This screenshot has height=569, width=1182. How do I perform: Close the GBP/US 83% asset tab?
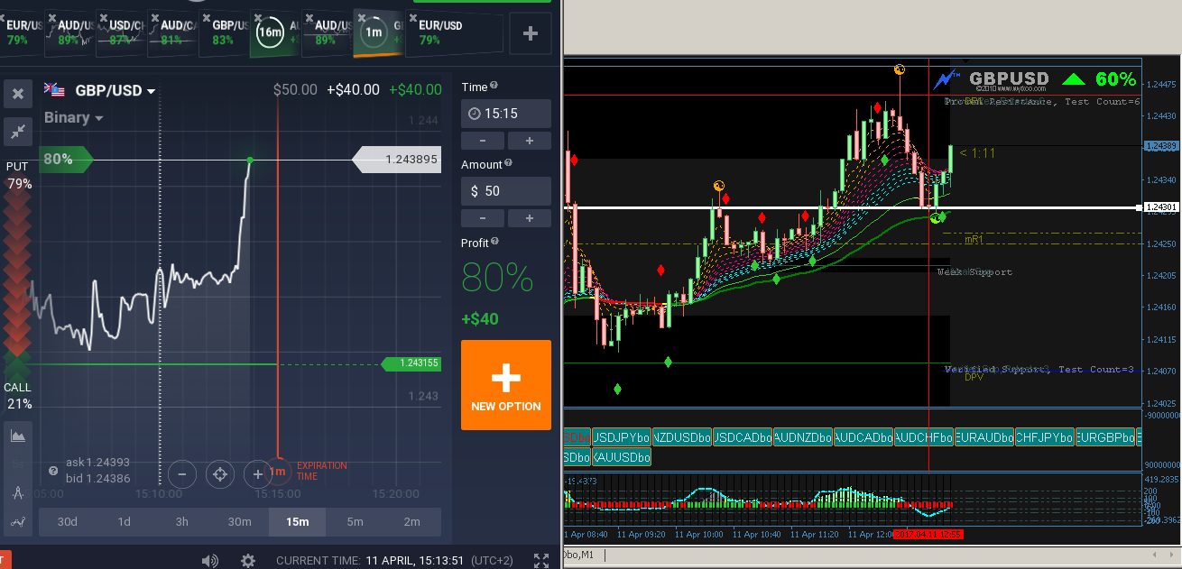206,18
